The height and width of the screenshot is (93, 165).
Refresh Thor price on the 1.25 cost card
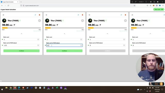click(20, 21)
